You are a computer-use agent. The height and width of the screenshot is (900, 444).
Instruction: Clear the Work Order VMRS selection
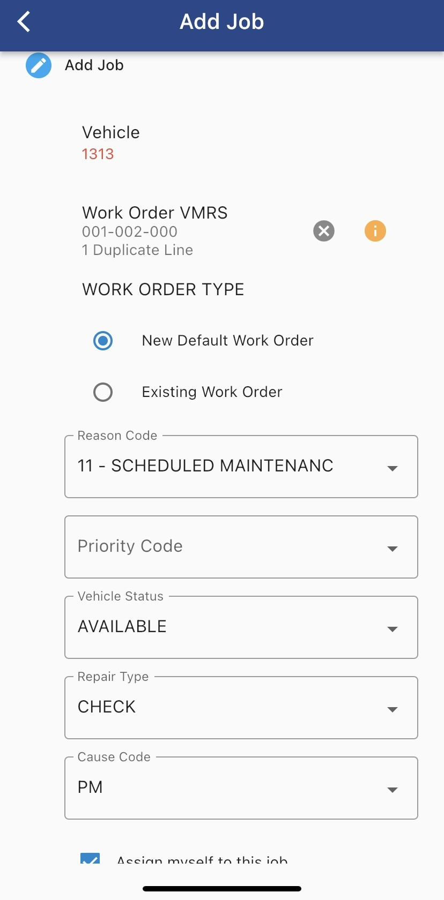pyautogui.click(x=324, y=231)
